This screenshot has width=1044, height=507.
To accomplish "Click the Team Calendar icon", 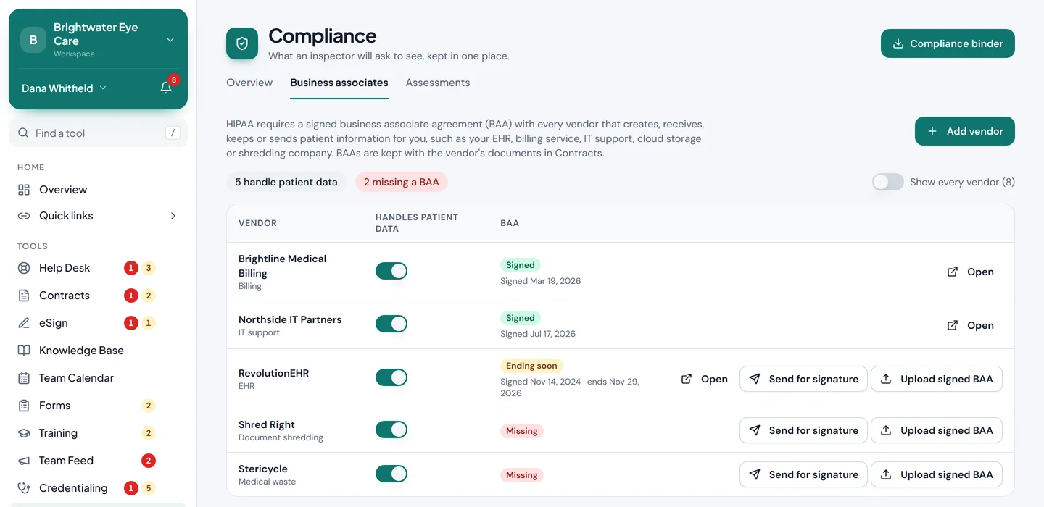I will [x=24, y=378].
